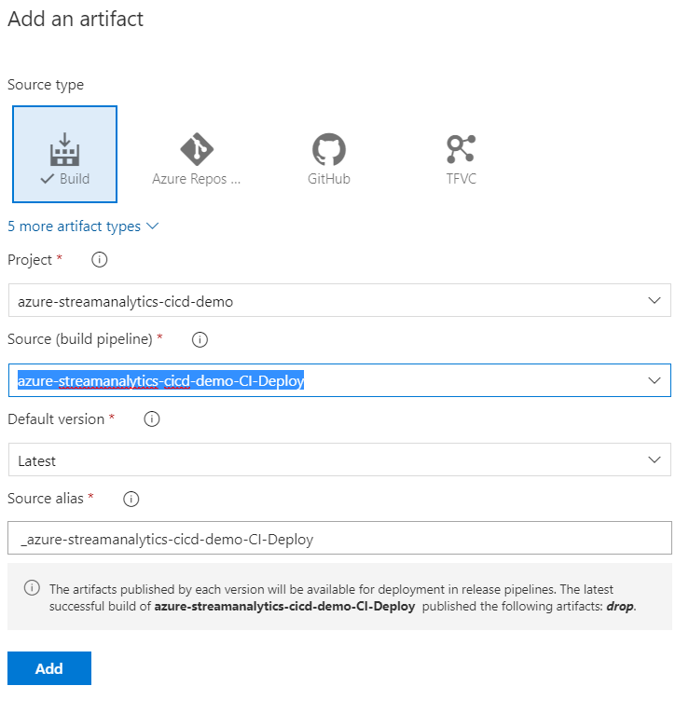Click the azure-streamanalytics-cicd-demo project value

pos(125,301)
